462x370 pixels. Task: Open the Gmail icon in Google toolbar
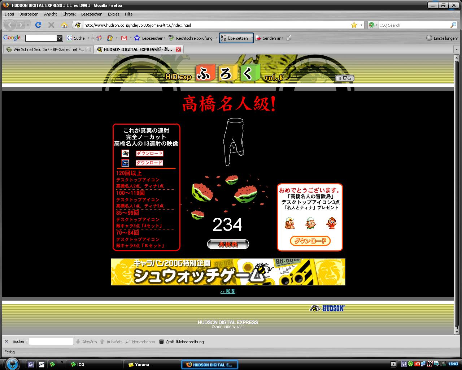tap(124, 38)
